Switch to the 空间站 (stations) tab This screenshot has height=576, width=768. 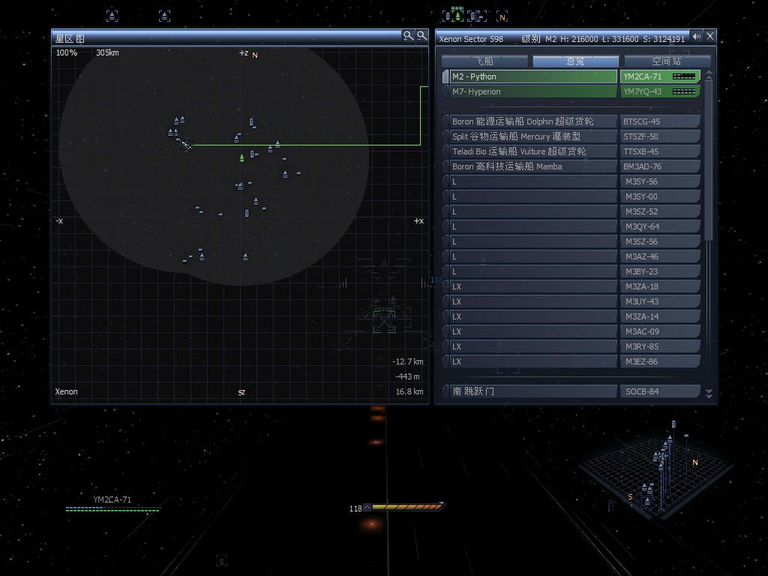pyautogui.click(x=666, y=61)
